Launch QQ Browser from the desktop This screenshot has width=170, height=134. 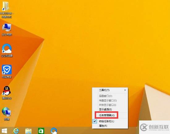pos(7,50)
